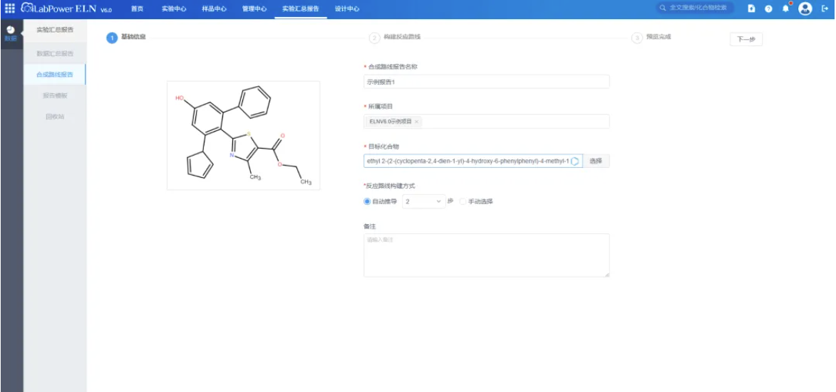Remove the ELNV6.0示例项目 tag
836x392 pixels.
416,122
